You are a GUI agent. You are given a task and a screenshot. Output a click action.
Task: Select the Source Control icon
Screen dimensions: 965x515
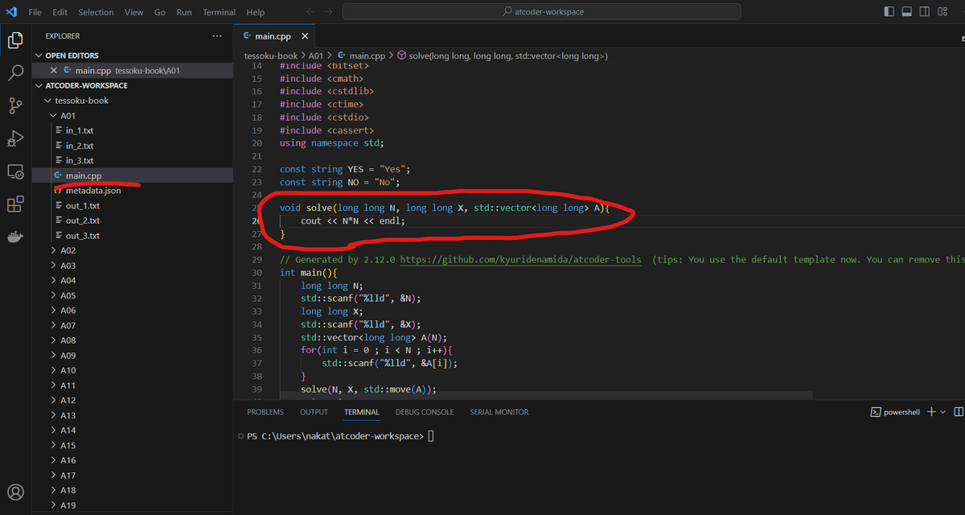tap(14, 105)
